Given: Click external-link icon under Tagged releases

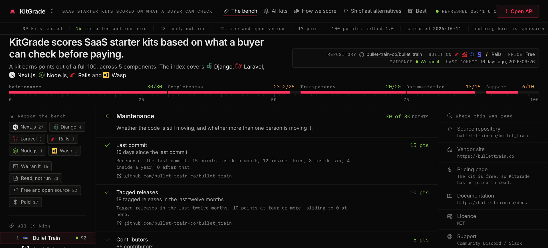Looking at the screenshot, I should coord(119,223).
